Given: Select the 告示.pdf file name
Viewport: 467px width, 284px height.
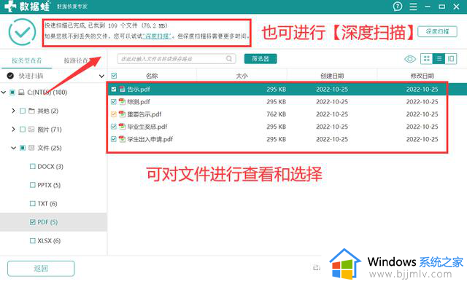Looking at the screenshot, I should (139, 89).
